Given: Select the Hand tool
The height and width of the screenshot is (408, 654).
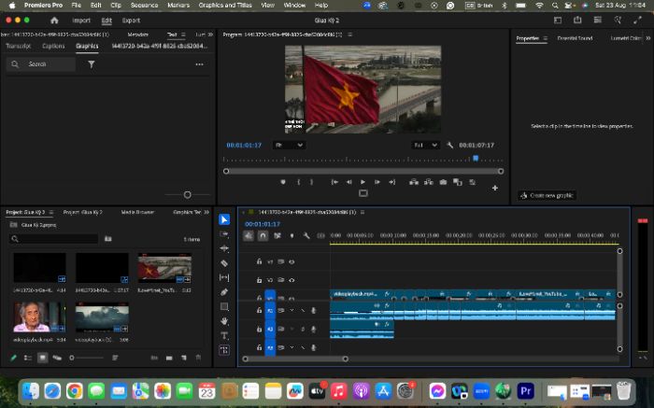Looking at the screenshot, I should [224, 321].
